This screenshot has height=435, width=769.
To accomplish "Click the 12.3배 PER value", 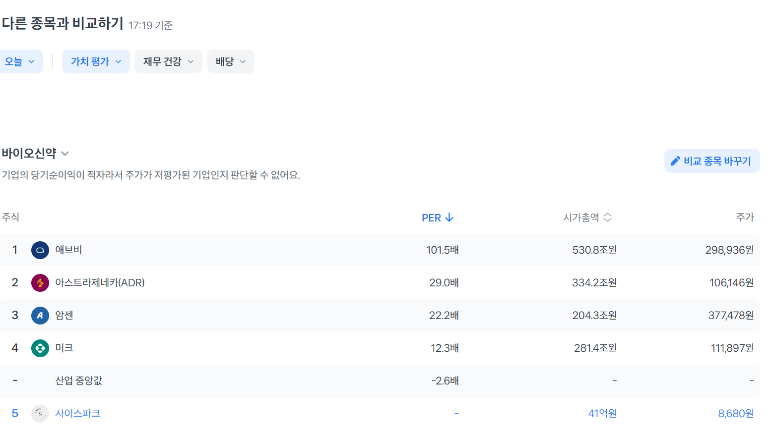I will (445, 348).
